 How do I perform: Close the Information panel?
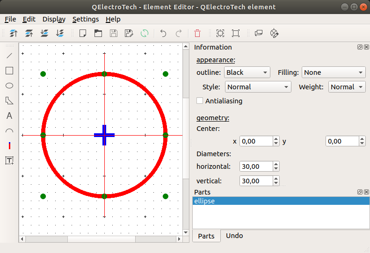[366, 47]
